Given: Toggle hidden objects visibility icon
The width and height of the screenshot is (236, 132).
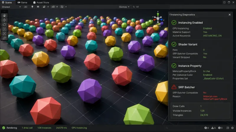Looking at the screenshot, I should click(53, 7).
